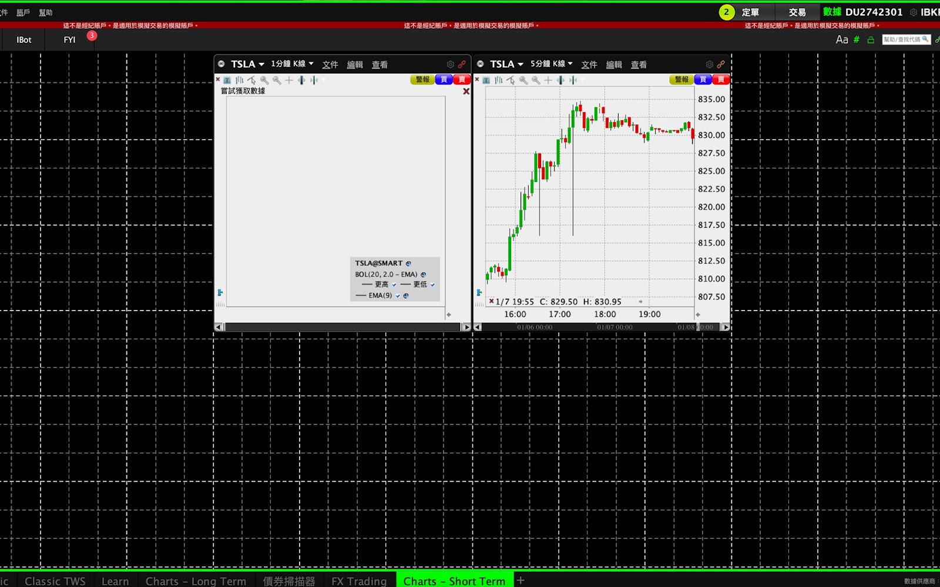Toggle the green layout lock icon
Image resolution: width=940 pixels, height=587 pixels.
pos(871,39)
